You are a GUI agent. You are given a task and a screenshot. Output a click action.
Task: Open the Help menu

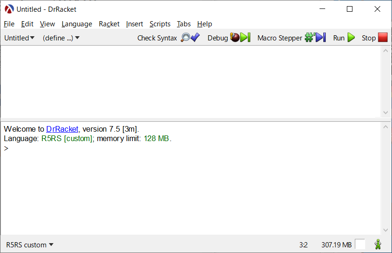coord(205,24)
